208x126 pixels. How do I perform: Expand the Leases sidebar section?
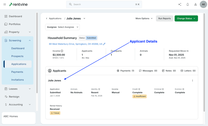(30, 89)
